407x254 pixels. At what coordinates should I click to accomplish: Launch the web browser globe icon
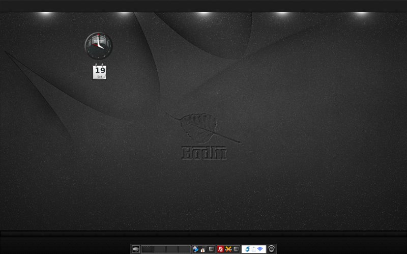click(196, 249)
